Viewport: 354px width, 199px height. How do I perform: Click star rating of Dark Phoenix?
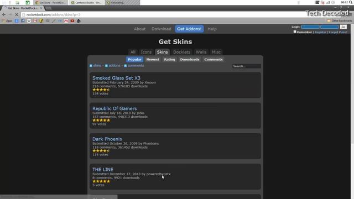tap(101, 151)
